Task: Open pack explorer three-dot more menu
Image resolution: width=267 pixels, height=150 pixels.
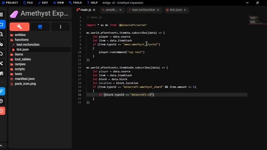Action: point(60,27)
